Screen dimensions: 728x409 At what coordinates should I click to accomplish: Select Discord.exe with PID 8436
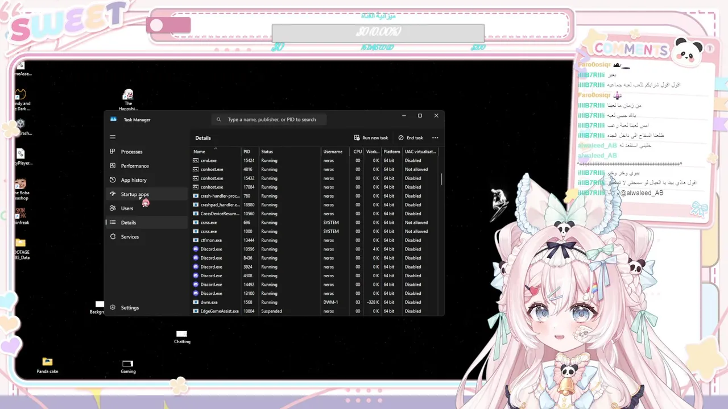coord(315,258)
